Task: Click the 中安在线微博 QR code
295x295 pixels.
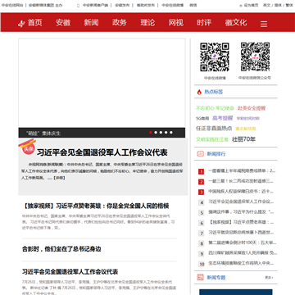Action: click(215, 57)
